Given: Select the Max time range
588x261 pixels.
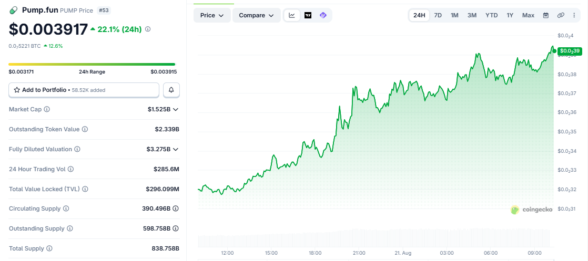Looking at the screenshot, I should (529, 15).
